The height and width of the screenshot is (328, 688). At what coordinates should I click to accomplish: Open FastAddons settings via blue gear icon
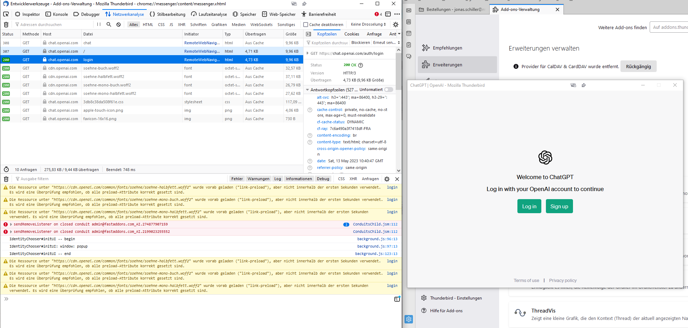(x=409, y=319)
